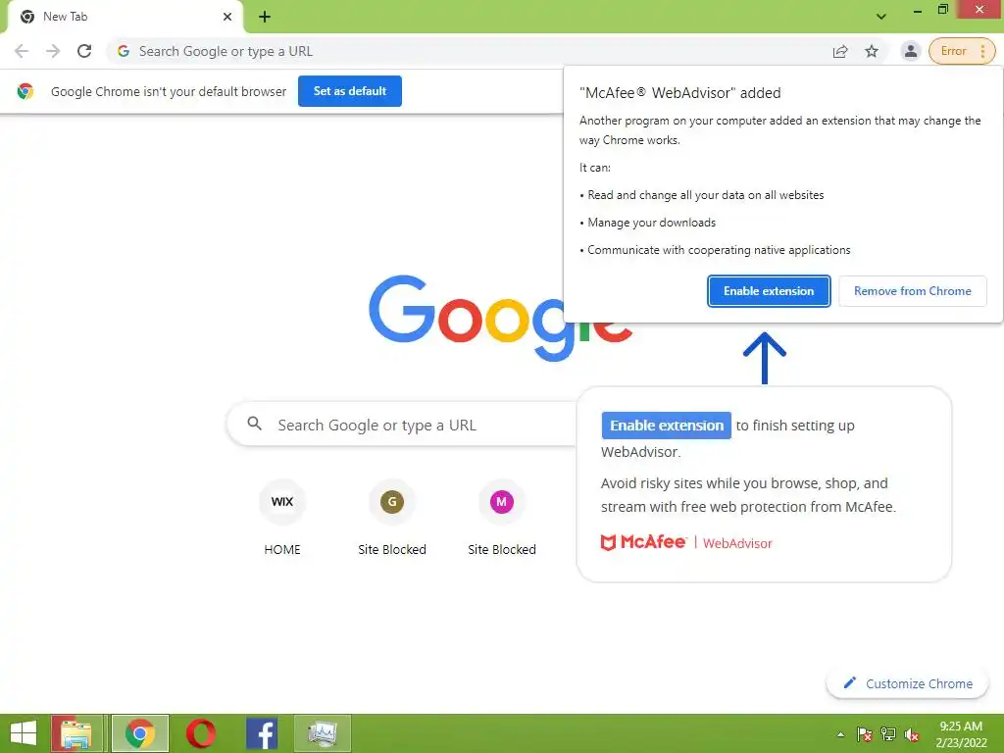Click the Google G icon in address bar
This screenshot has height=753, width=1004.
click(x=124, y=51)
